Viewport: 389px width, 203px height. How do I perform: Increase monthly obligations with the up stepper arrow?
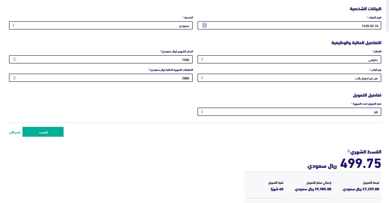pos(14,77)
